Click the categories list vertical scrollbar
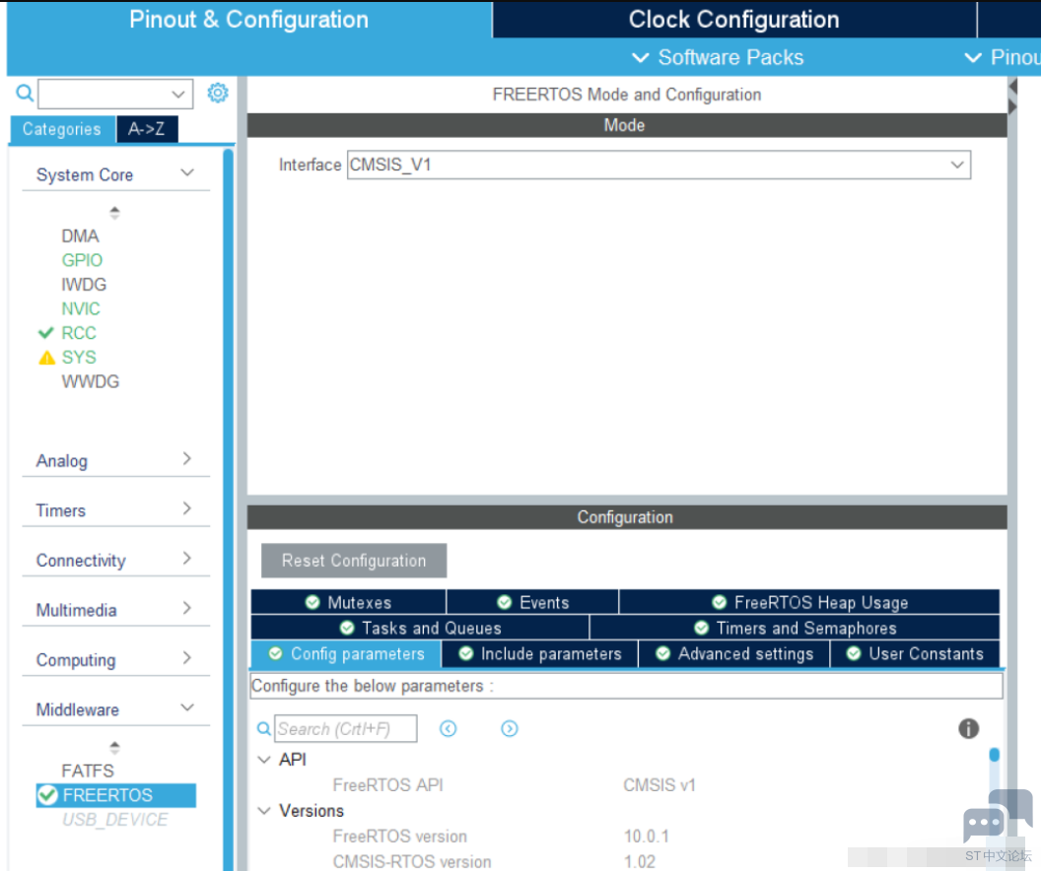Viewport: 1041px width, 871px height. tap(229, 507)
